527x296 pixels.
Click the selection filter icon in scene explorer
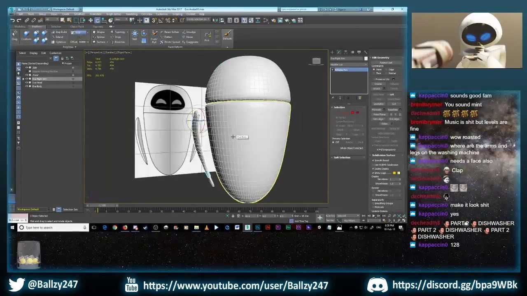pyautogui.click(x=56, y=58)
